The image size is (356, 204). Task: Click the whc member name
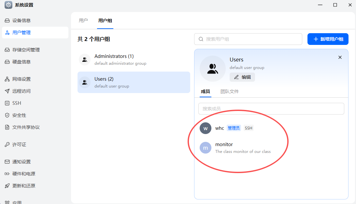click(x=220, y=128)
